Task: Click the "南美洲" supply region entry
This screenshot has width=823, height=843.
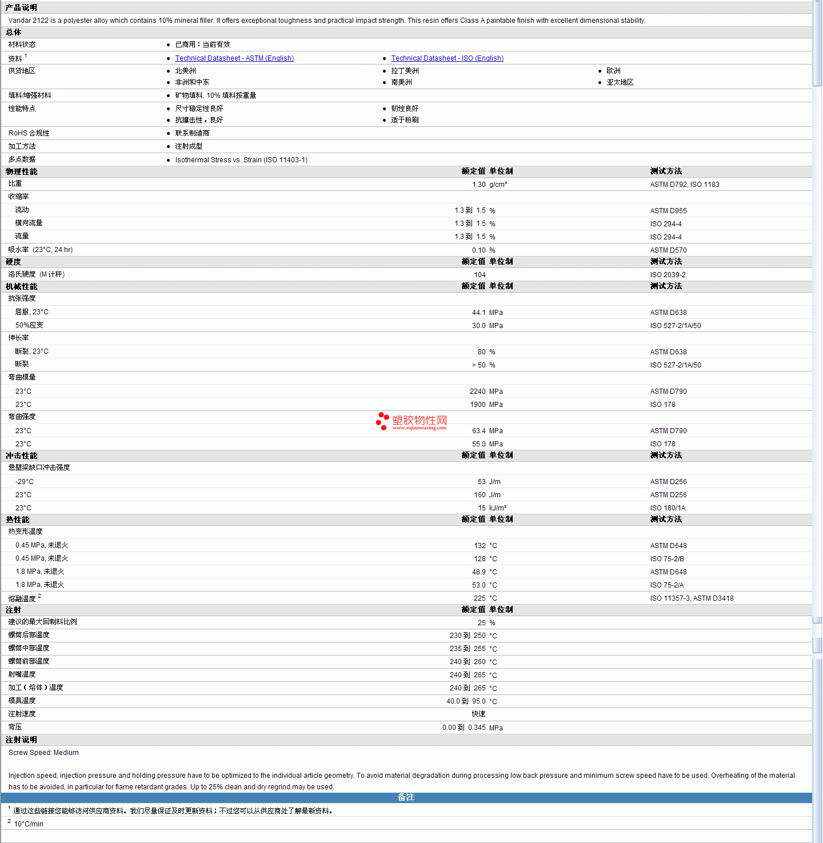Action: 402,82
